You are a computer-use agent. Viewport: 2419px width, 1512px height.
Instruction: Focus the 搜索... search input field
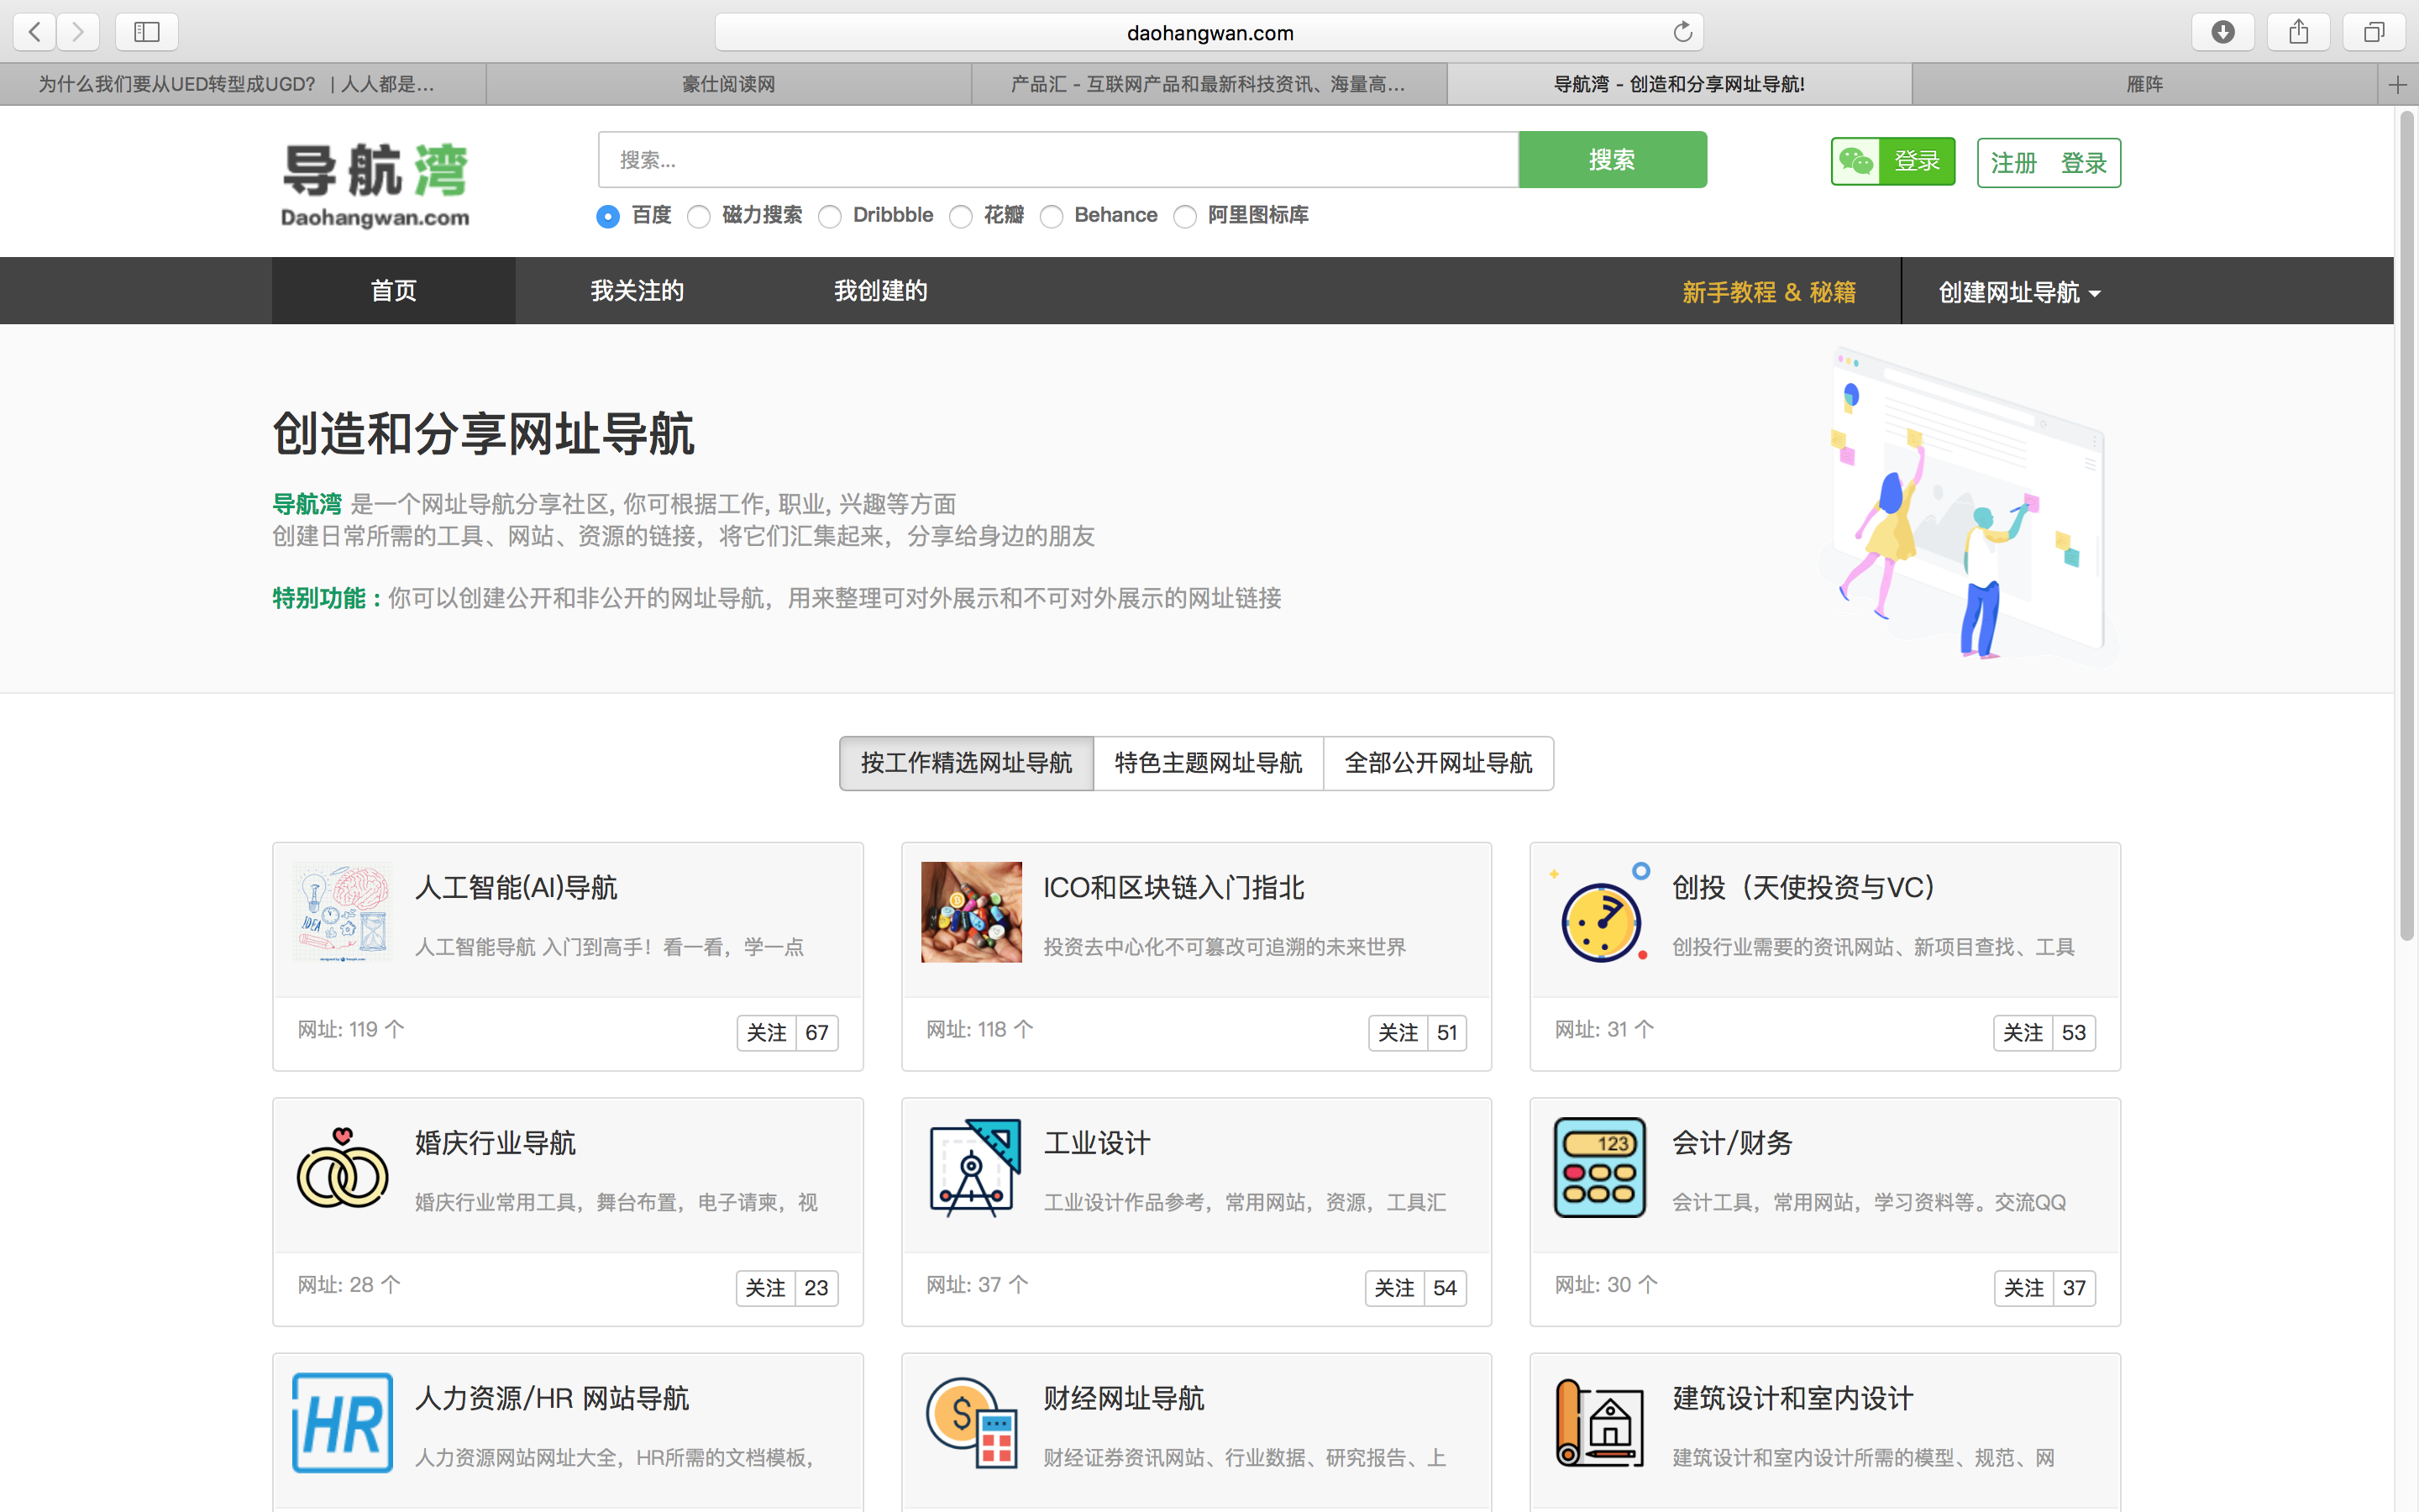(1058, 160)
